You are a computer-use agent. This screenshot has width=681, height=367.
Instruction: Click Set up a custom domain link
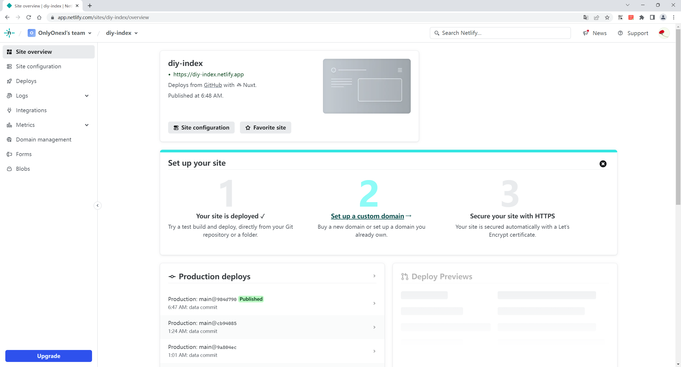pyautogui.click(x=367, y=216)
